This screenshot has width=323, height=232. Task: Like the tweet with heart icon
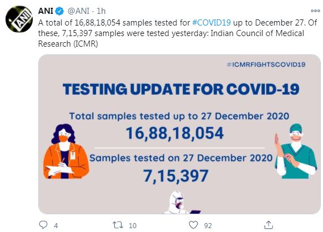[193, 225]
